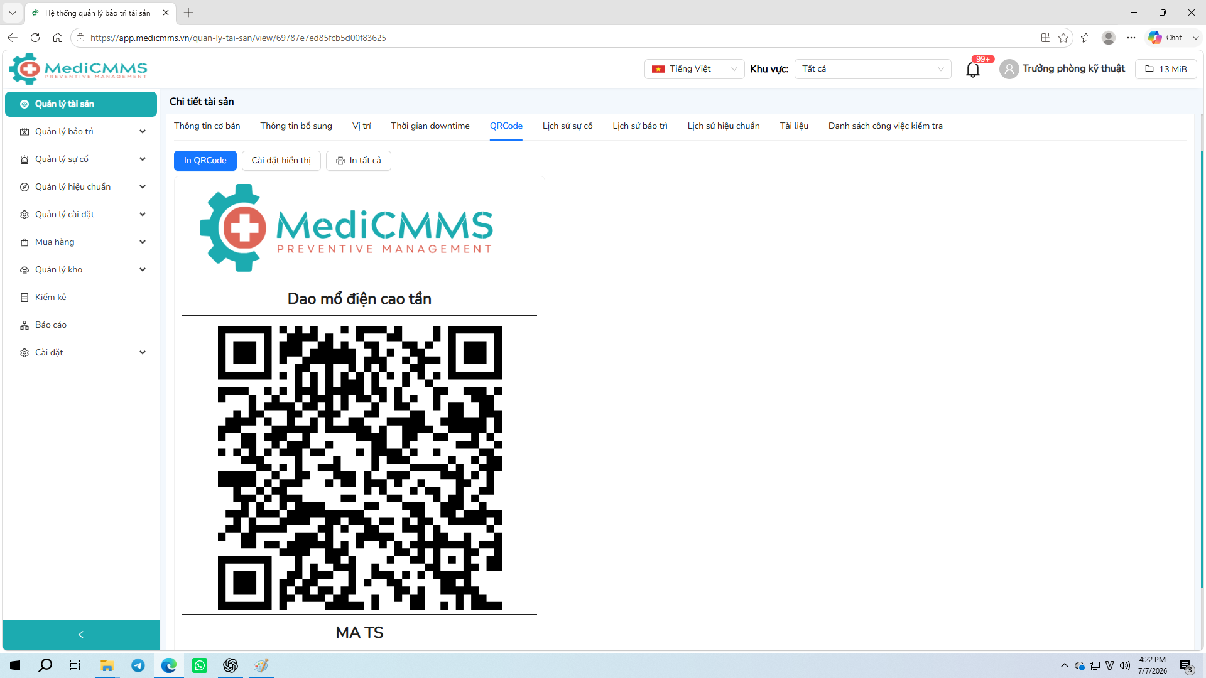Click In tất cả print button
Image resolution: width=1206 pixels, height=678 pixels.
tap(359, 161)
